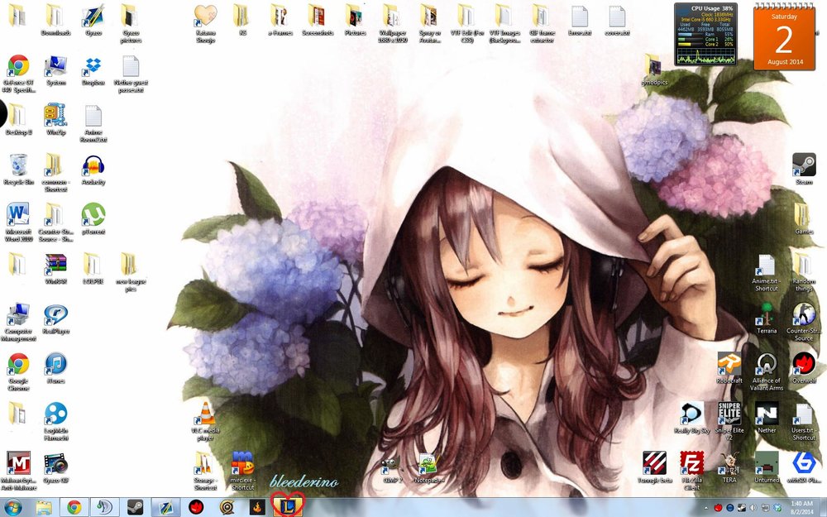Launch Counter-Strike Source desktop icon
This screenshot has height=517, width=827.
[804, 322]
